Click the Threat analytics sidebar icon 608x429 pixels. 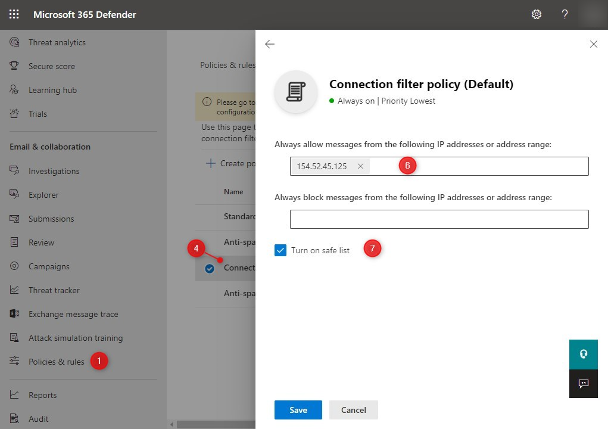15,42
